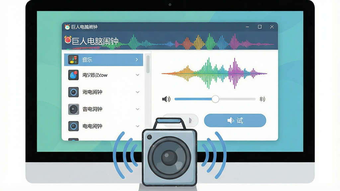Click the loud-volume icon right of slider
This screenshot has height=191, width=340.
[x=262, y=99]
